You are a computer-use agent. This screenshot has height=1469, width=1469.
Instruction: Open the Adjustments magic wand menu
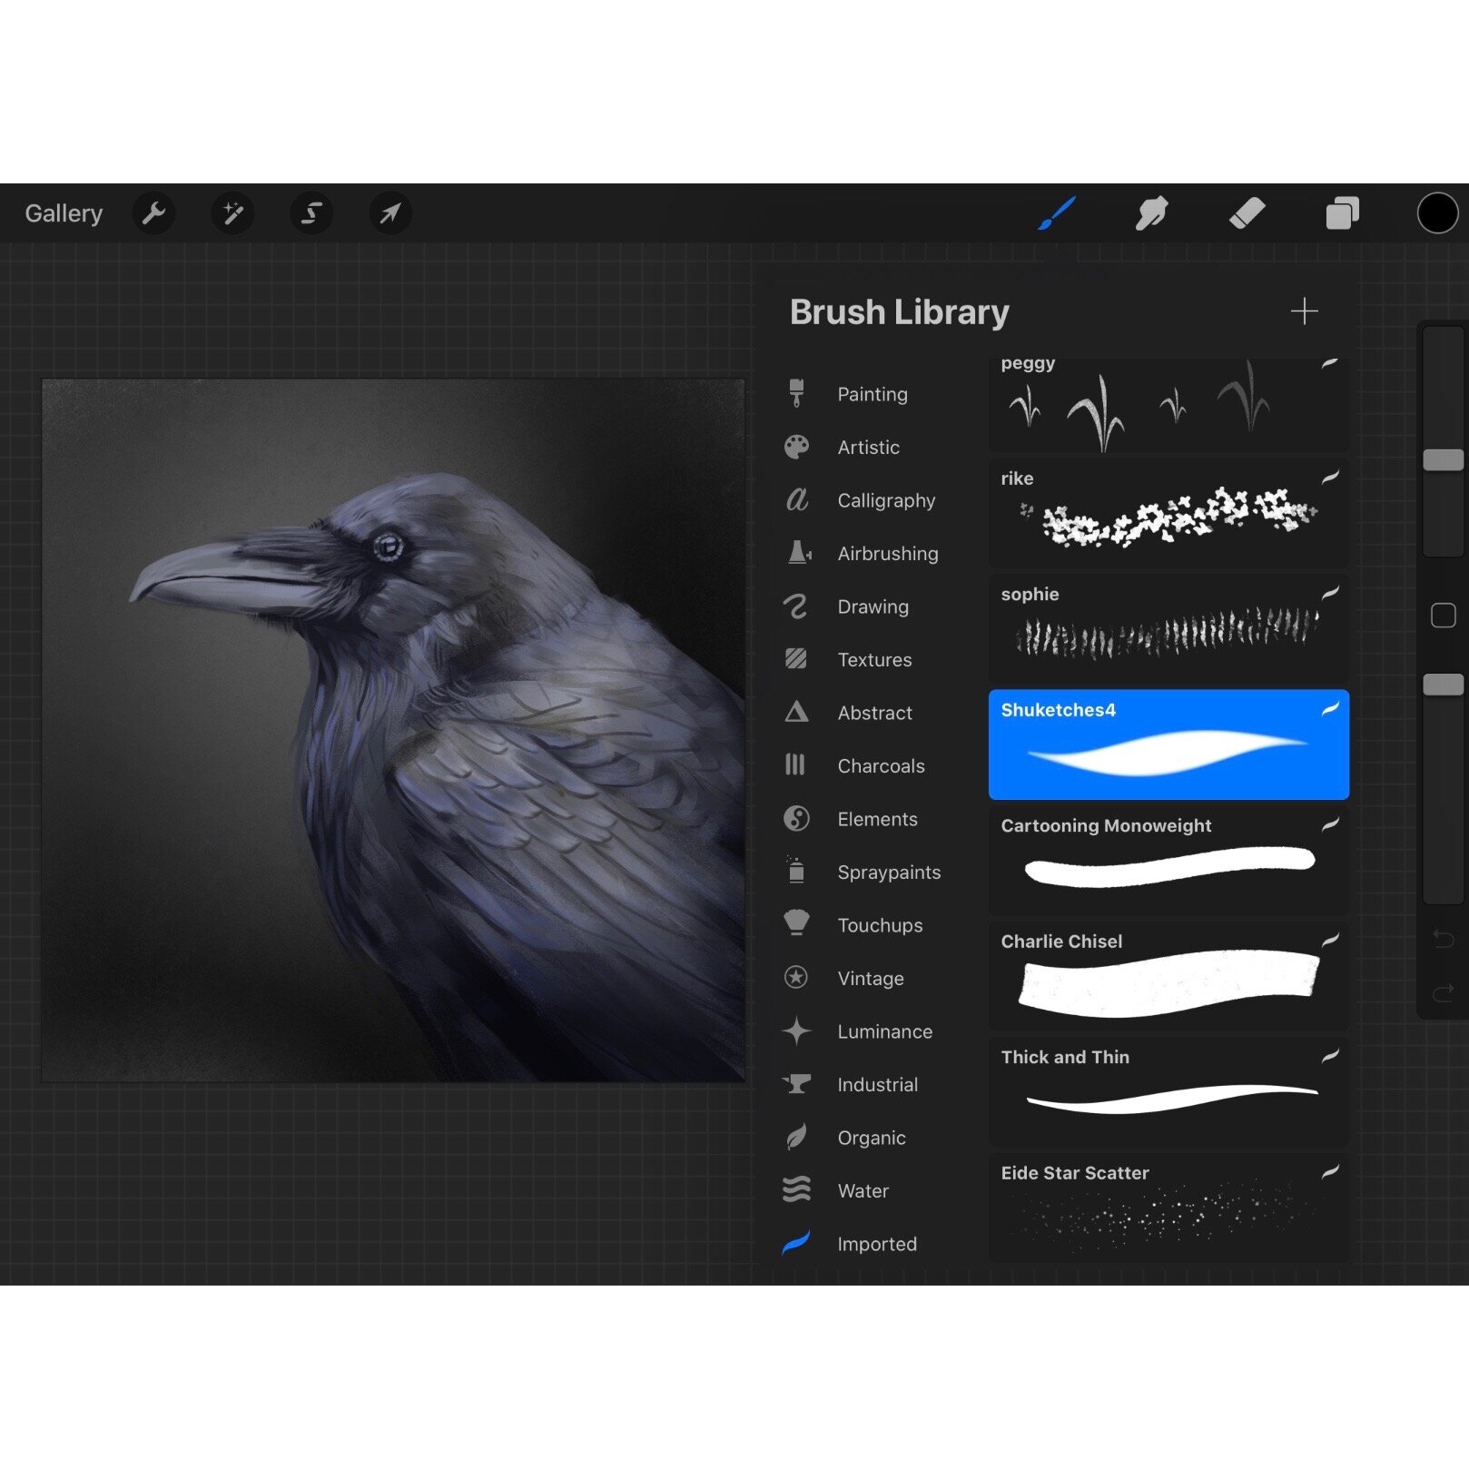[233, 213]
